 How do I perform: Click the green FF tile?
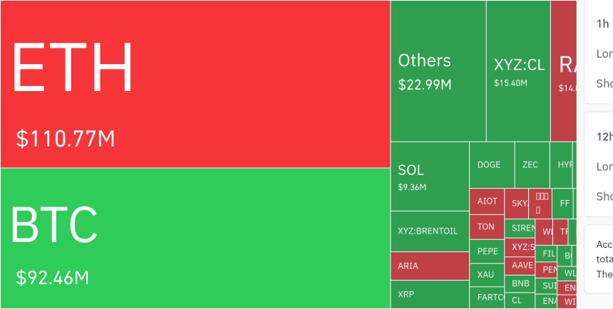565,203
